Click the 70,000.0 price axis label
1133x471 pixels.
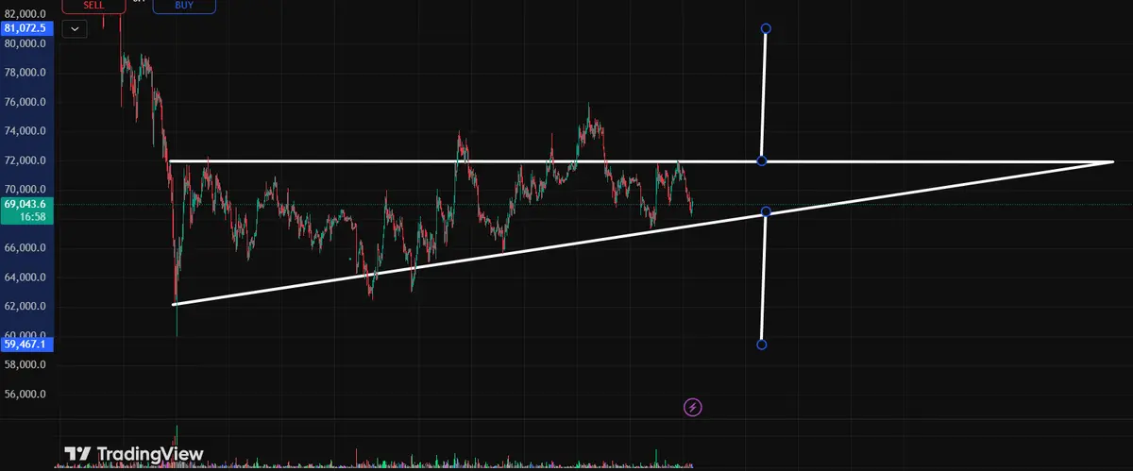(x=25, y=190)
